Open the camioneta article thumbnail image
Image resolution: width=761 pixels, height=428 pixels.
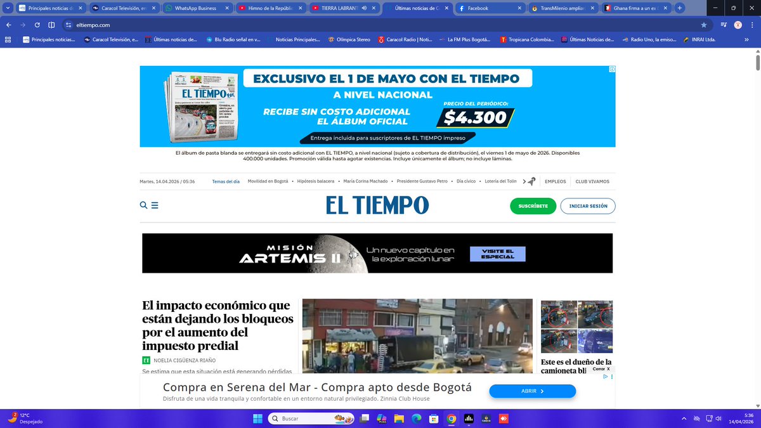coord(576,327)
